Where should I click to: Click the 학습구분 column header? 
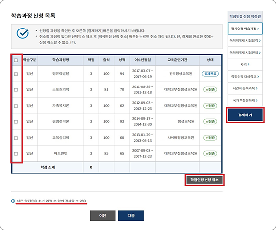(30, 60)
